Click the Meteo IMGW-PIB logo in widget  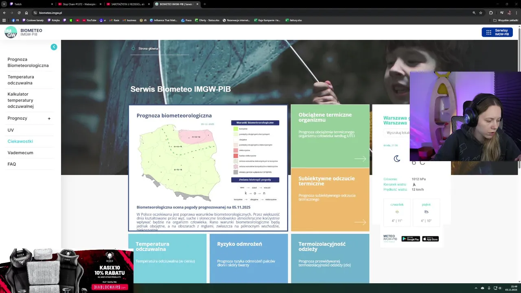tap(390, 238)
